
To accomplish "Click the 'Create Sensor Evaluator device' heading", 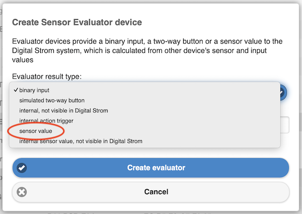I will [77, 22].
